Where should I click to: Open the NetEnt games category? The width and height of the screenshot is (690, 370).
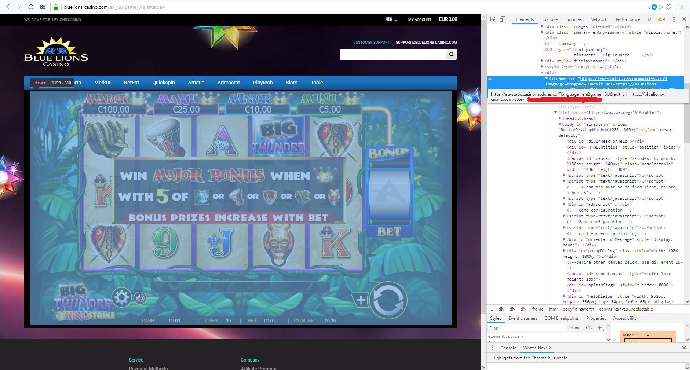click(x=131, y=83)
